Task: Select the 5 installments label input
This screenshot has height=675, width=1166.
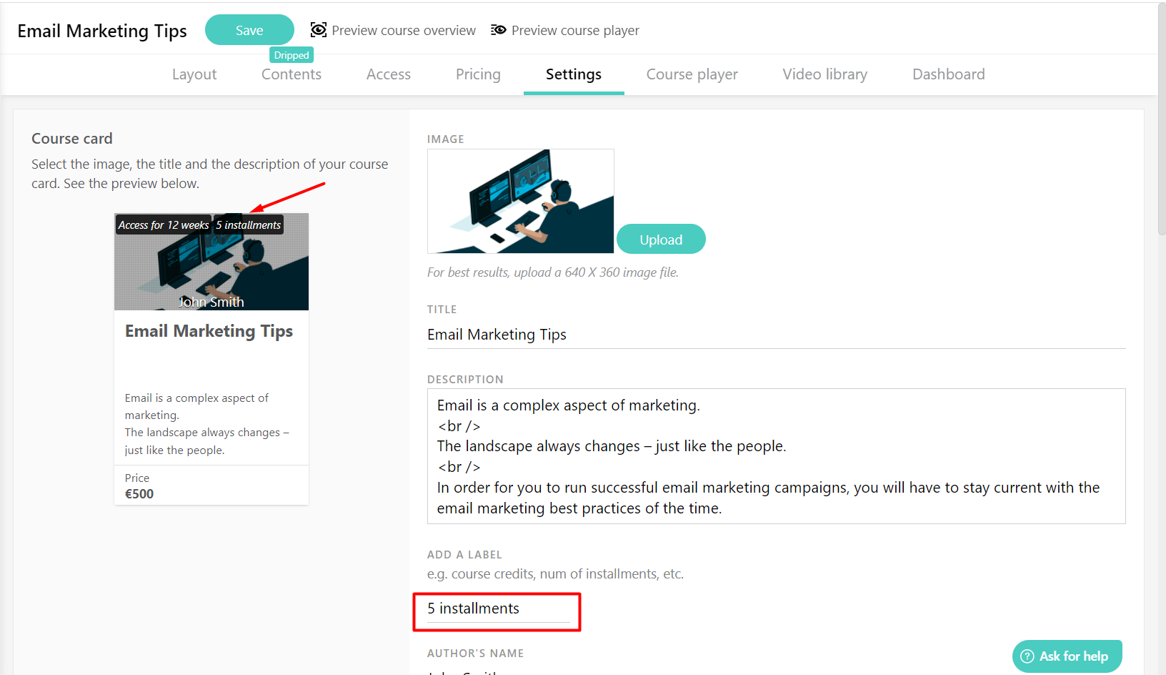Action: click(496, 609)
